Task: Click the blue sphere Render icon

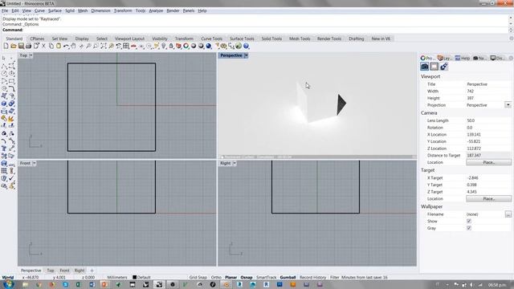Action: 209,47
